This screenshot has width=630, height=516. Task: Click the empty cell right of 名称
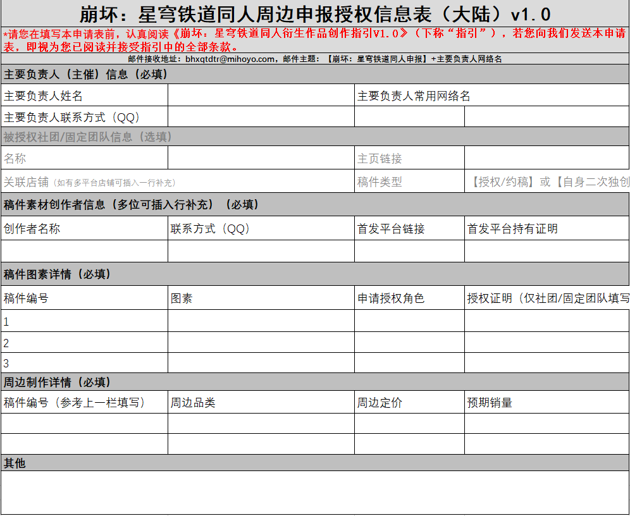261,158
